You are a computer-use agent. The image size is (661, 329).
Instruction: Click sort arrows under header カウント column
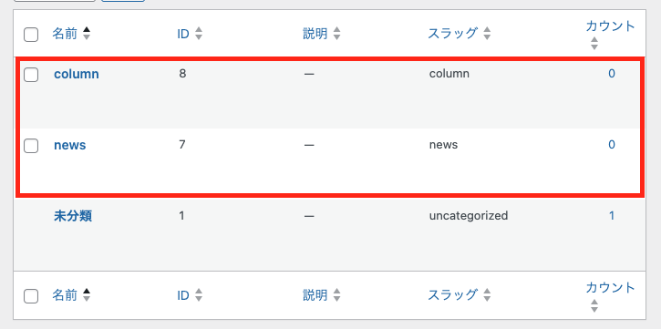594,44
